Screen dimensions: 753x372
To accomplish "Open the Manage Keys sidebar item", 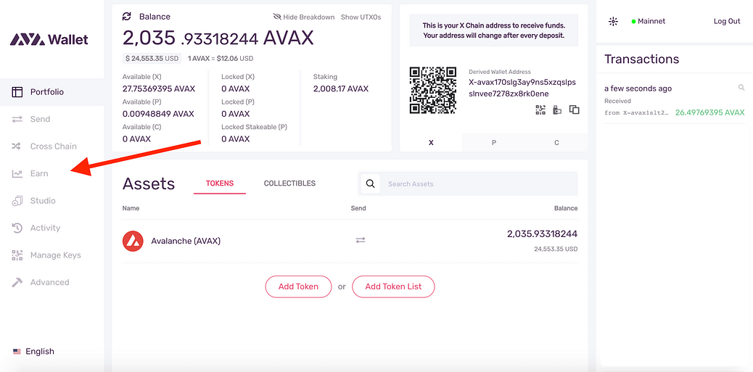I will point(52,255).
